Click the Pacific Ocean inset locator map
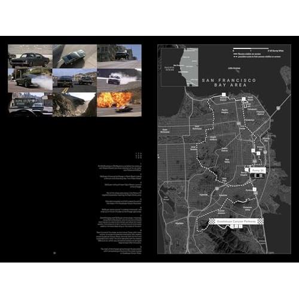Image resolution: width=299 pixels, height=299 pixels. [x=179, y=67]
